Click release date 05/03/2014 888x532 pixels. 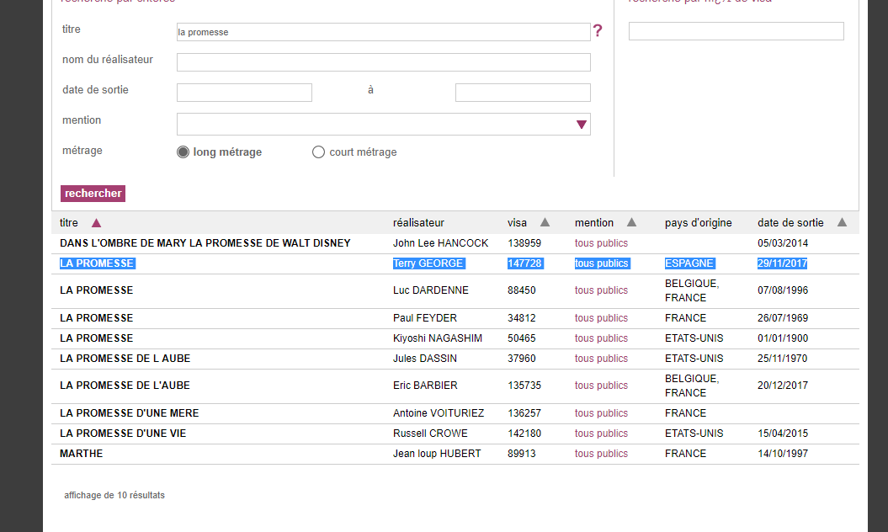point(783,243)
